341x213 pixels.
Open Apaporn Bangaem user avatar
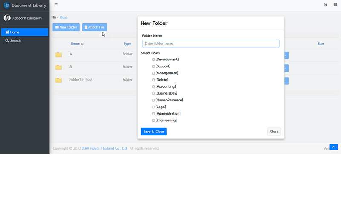click(7, 18)
